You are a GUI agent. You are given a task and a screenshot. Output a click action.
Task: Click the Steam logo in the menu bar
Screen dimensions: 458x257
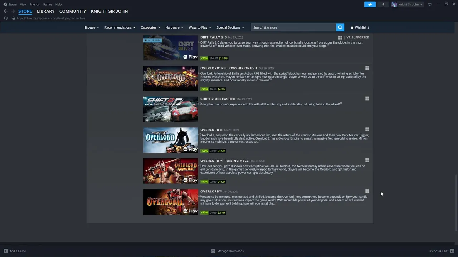coord(5,4)
